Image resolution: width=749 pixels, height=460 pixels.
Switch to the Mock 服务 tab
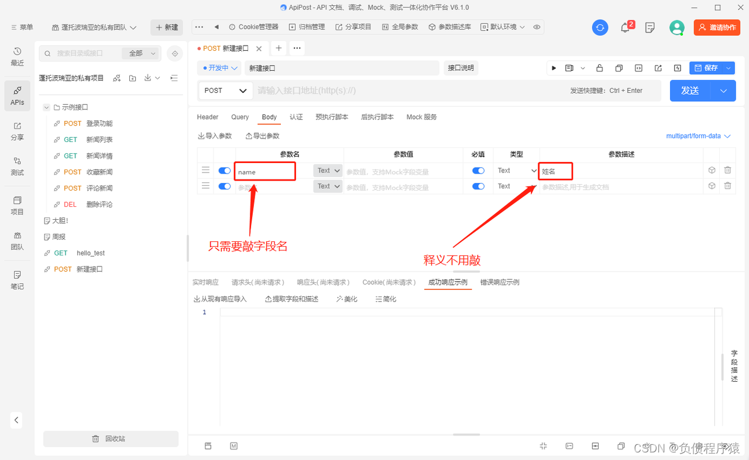(x=422, y=117)
